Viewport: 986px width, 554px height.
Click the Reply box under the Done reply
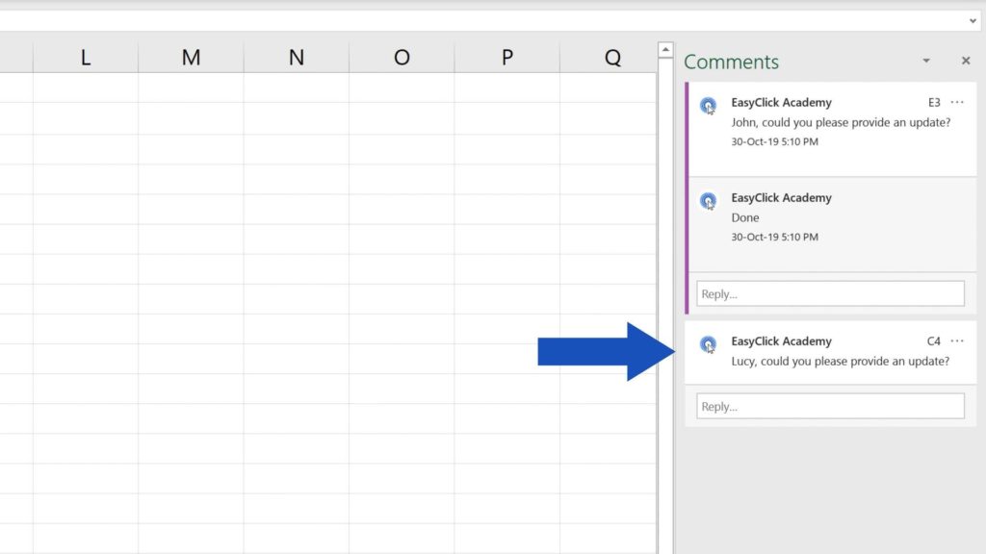[x=829, y=293]
